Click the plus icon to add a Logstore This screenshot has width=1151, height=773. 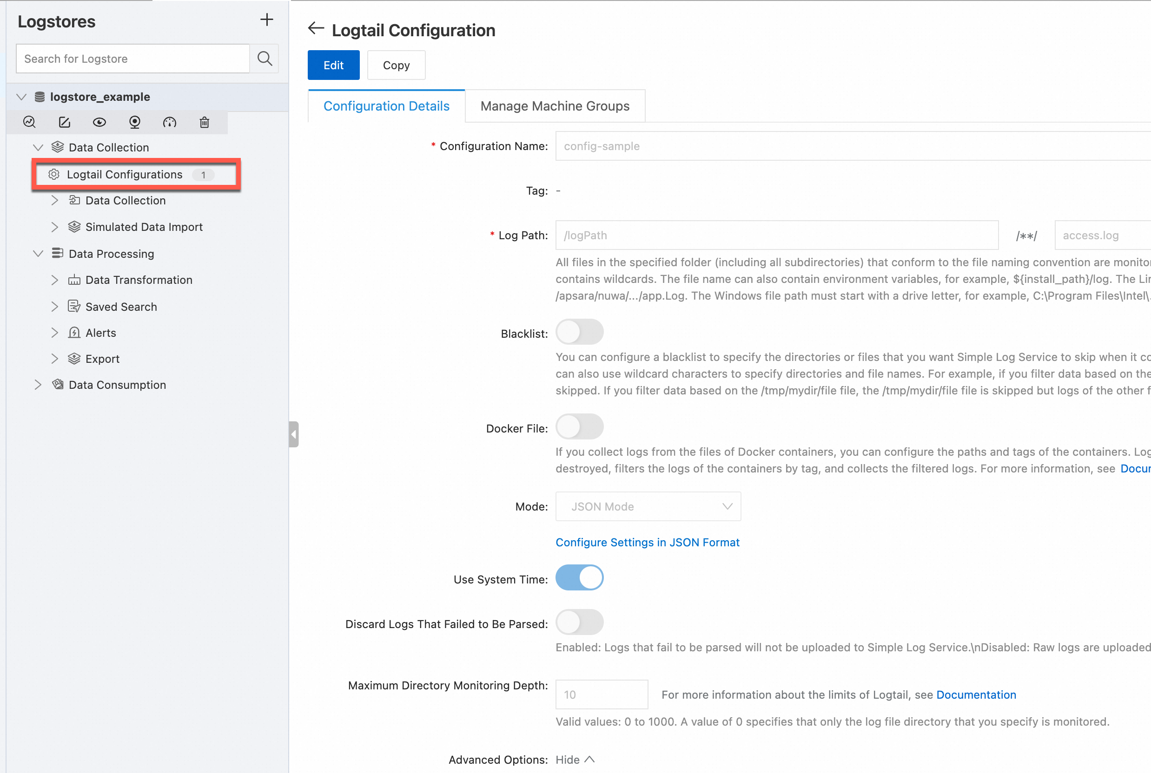point(266,20)
